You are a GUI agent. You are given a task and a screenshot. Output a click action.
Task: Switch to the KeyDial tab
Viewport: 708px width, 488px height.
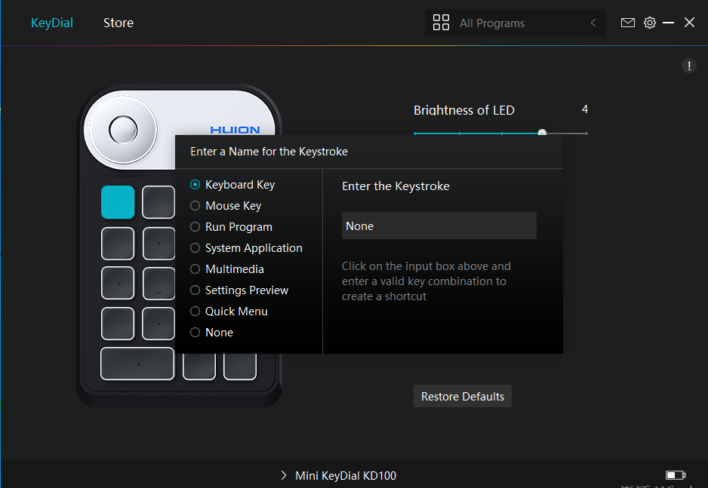click(52, 23)
